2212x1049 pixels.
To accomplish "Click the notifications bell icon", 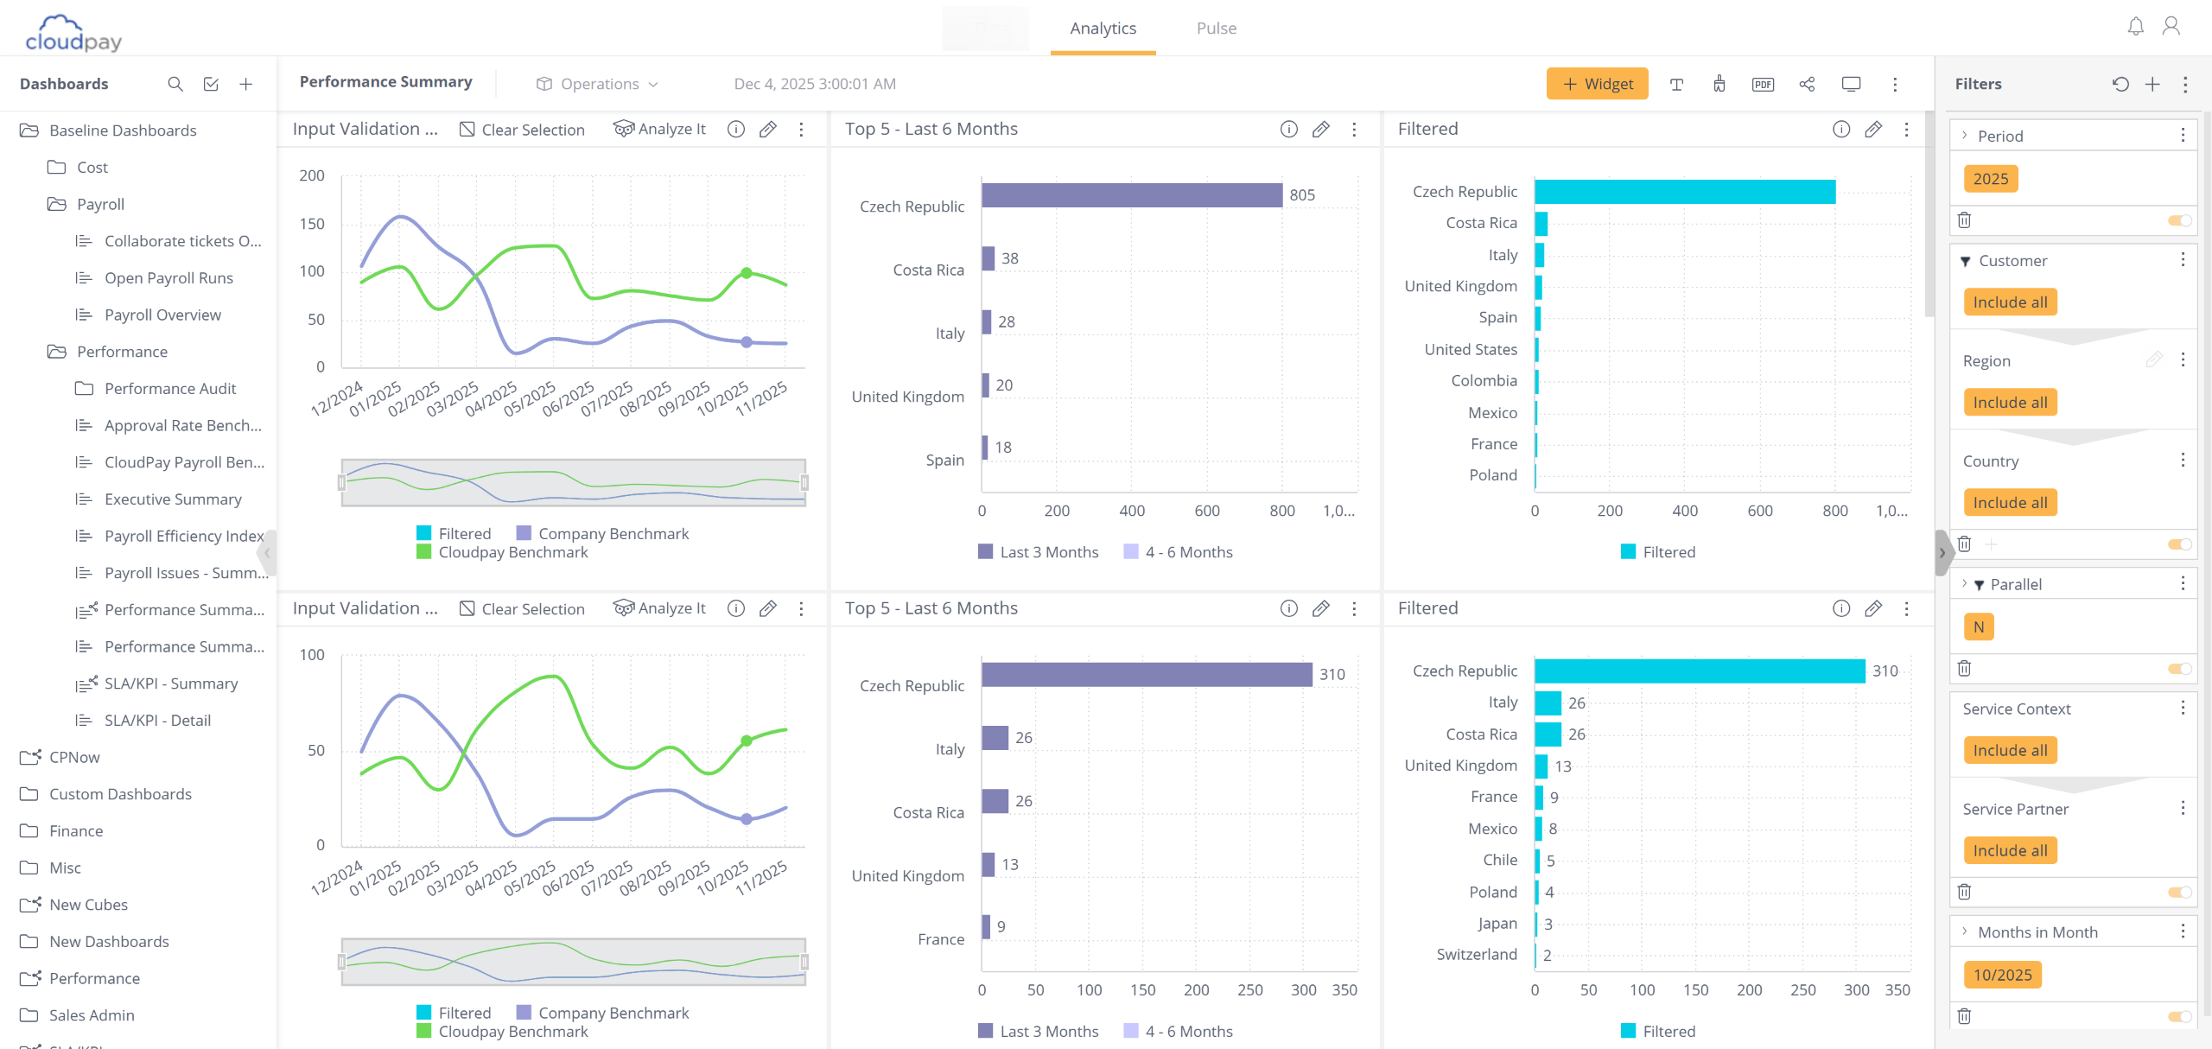I will (x=2135, y=27).
